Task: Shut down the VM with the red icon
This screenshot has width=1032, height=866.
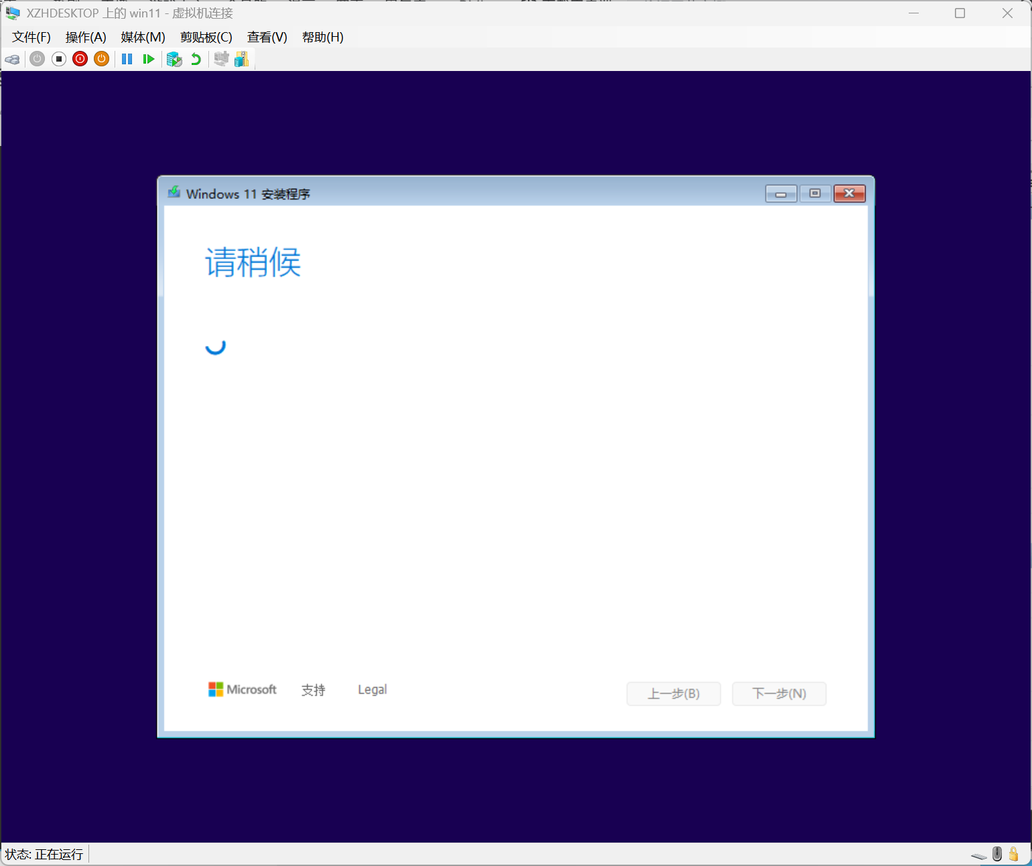Action: coord(80,59)
